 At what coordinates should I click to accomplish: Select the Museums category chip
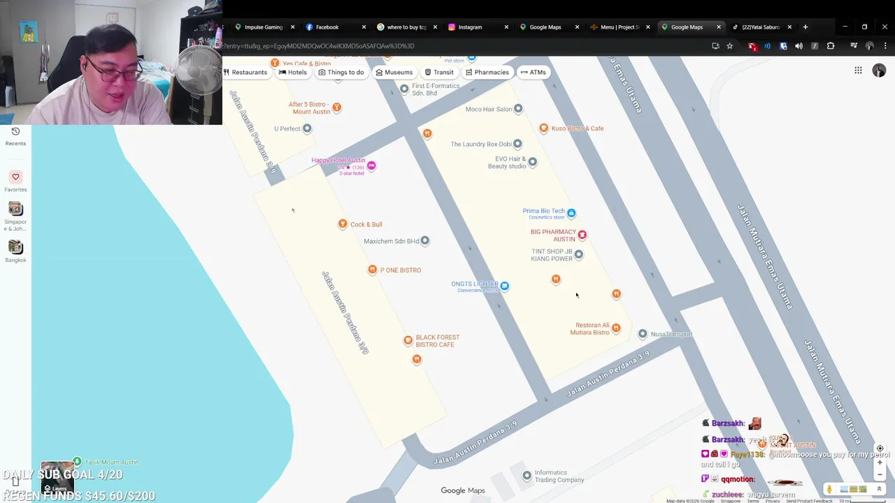394,72
